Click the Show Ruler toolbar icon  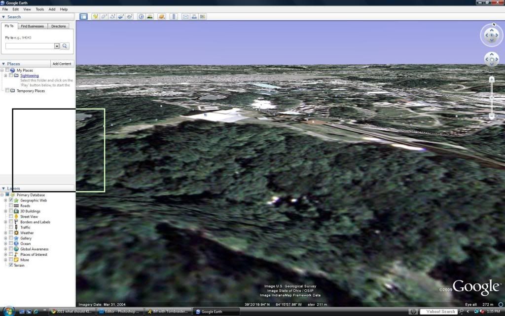click(173, 16)
